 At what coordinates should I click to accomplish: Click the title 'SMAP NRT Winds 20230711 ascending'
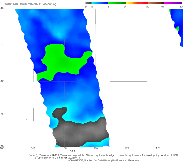[30, 4]
